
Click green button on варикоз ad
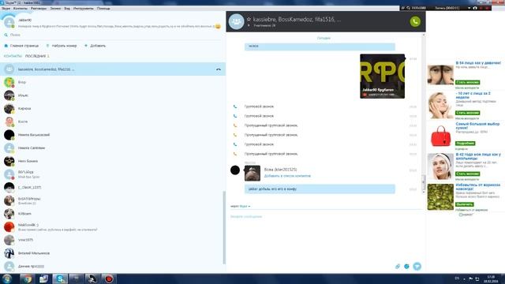click(465, 204)
